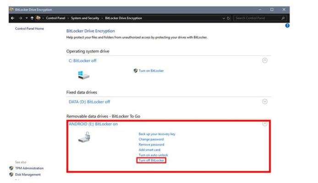The height and width of the screenshot is (183, 318).
Task: Click the Fixed data drives label
Action: tap(82, 92)
